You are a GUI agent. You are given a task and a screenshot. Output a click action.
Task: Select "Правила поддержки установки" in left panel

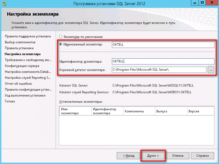(x=28, y=36)
